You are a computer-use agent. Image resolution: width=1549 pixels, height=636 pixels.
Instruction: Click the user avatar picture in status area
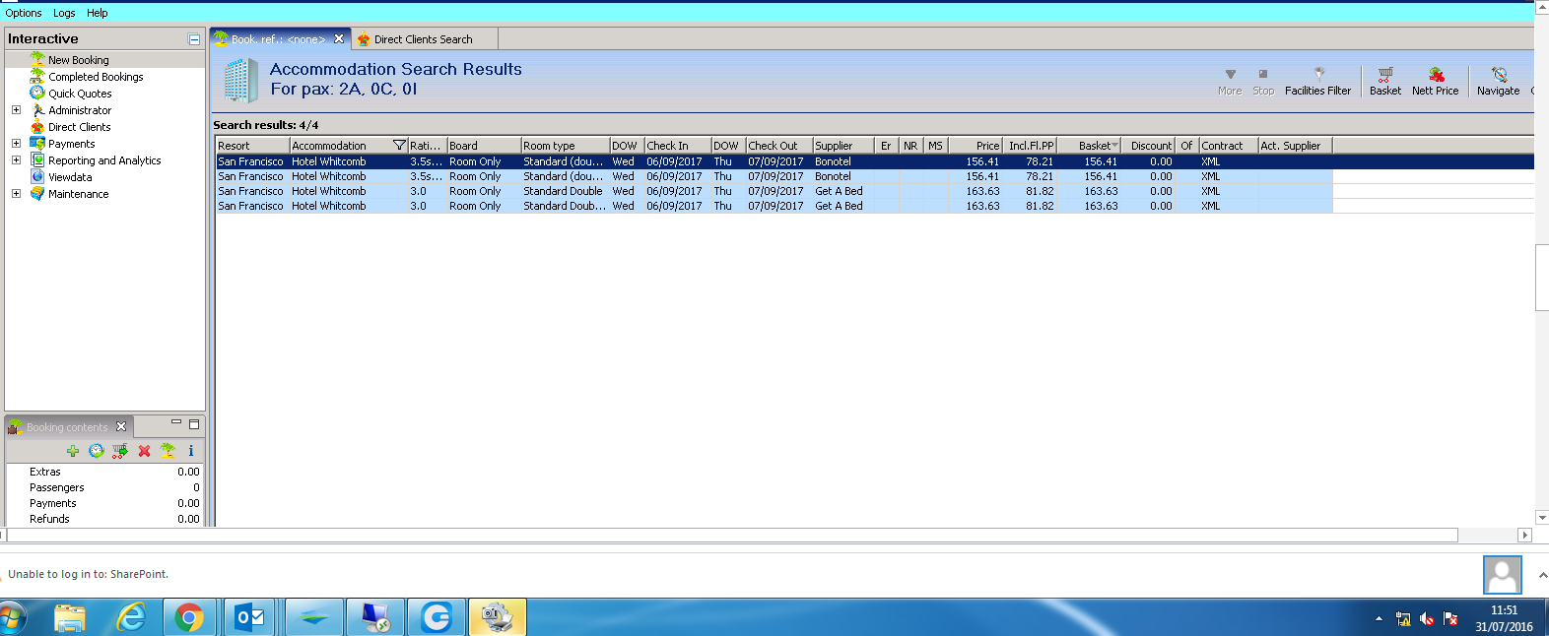pos(1503,575)
